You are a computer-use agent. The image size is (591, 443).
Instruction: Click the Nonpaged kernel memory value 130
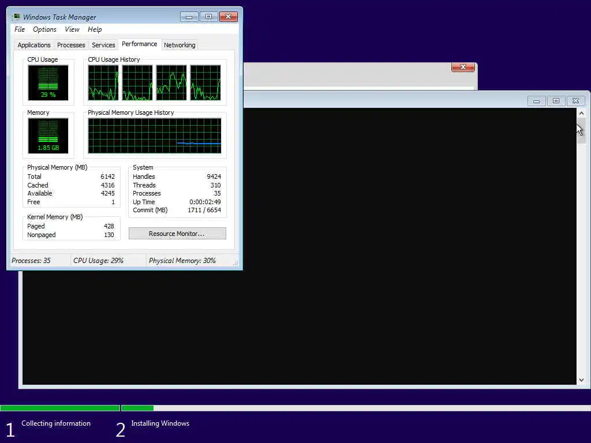pos(109,235)
